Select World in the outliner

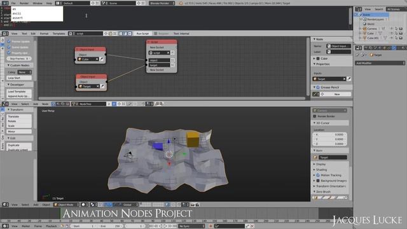click(371, 24)
